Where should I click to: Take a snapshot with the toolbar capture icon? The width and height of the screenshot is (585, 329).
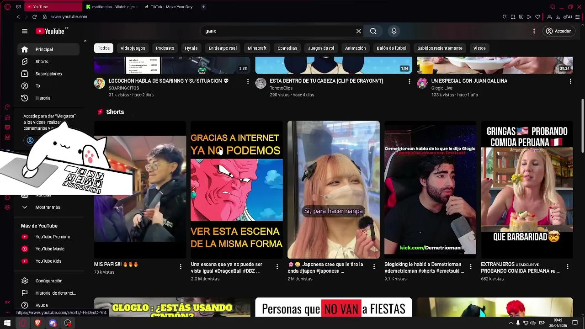(513, 17)
